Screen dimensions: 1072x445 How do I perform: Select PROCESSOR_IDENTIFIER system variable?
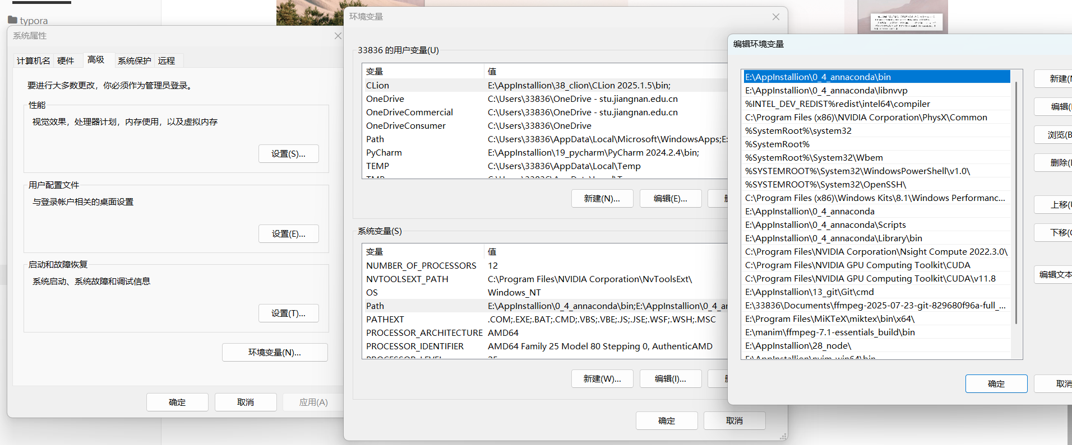coord(546,346)
